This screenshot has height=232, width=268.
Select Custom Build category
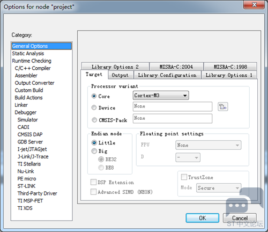tap(29, 90)
